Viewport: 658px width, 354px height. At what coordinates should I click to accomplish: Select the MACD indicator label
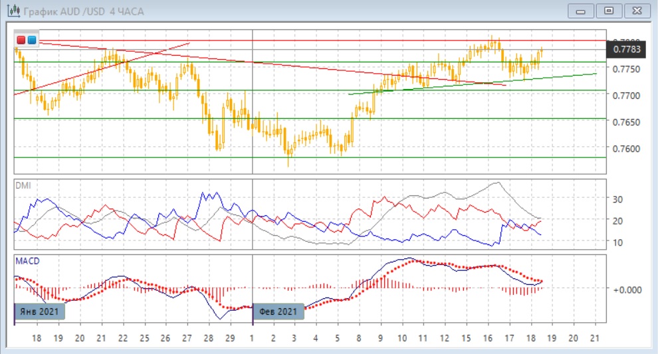pos(27,261)
